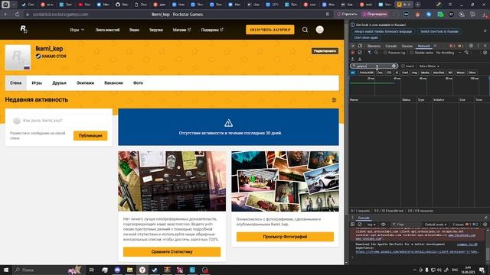Show console sidebar icon
This screenshot has width=490, height=275.
352,225
